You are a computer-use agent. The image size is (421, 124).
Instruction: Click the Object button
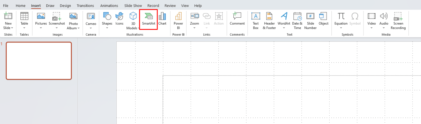[x=324, y=19]
